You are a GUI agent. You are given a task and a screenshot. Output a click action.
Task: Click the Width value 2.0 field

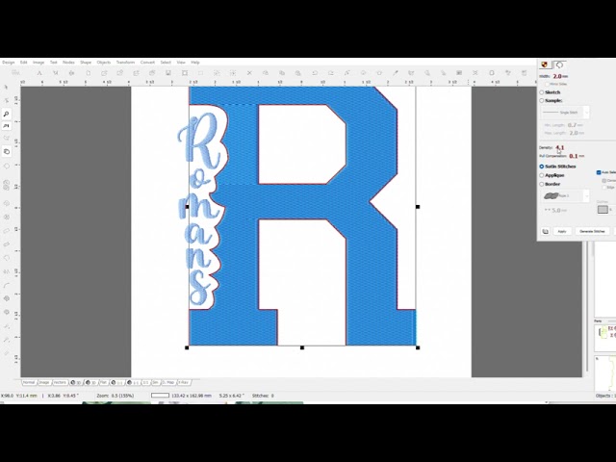557,76
